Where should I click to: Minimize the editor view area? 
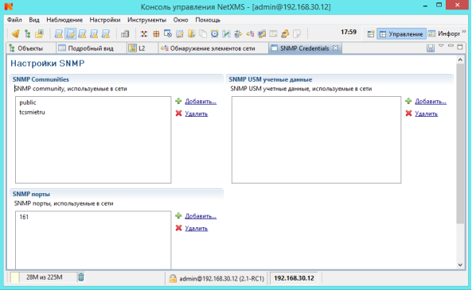click(x=451, y=46)
